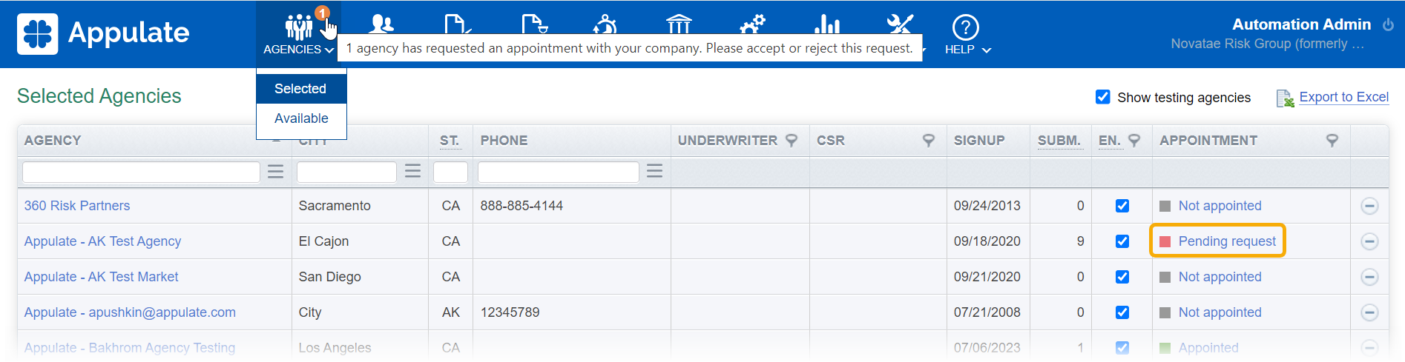Click the Appulate logo icon

[x=37, y=34]
